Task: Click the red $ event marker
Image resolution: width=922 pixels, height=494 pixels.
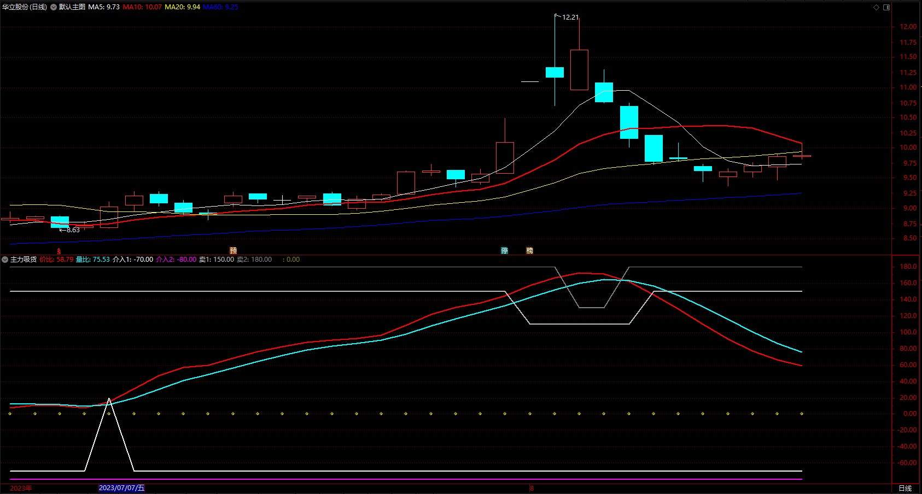Action: 59,251
